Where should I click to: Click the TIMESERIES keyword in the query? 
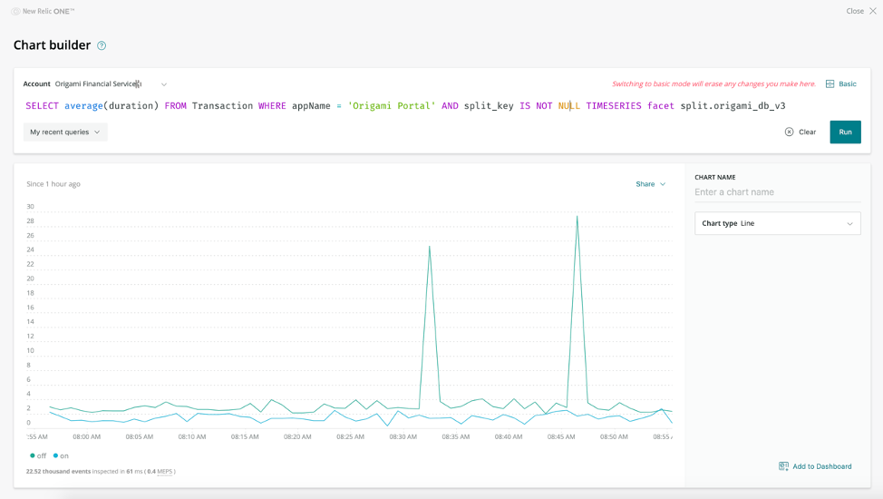[613, 106]
